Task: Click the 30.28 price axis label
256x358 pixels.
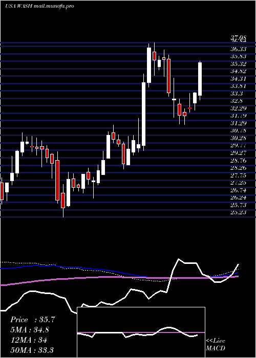Action: tap(239, 138)
